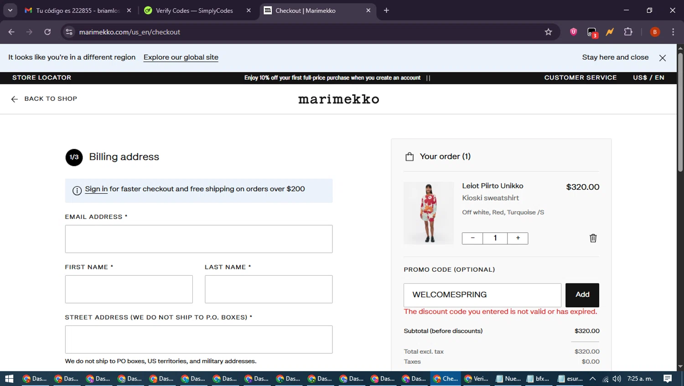684x386 pixels.
Task: Remove item with the trash icon
Action: coord(593,238)
